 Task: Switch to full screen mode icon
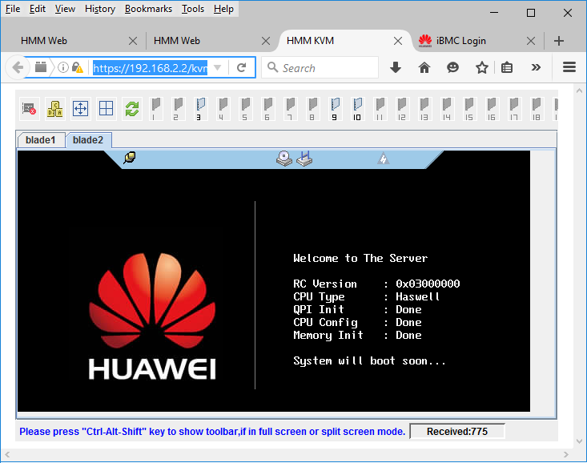click(x=81, y=109)
